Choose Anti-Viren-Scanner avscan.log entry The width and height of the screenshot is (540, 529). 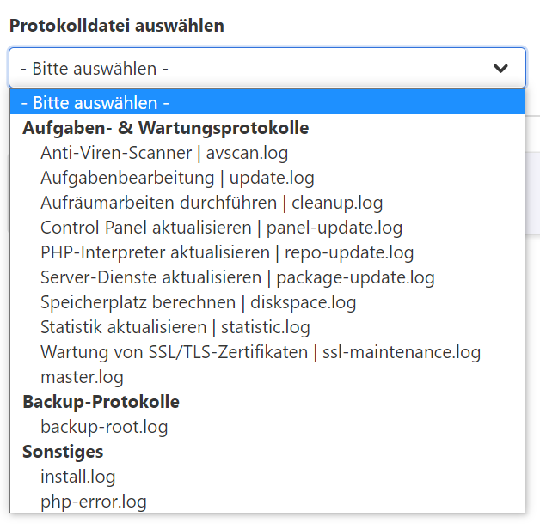pos(164,153)
